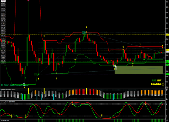
Task: Select yellow down arrow above chart peak
Action: coord(86,27)
